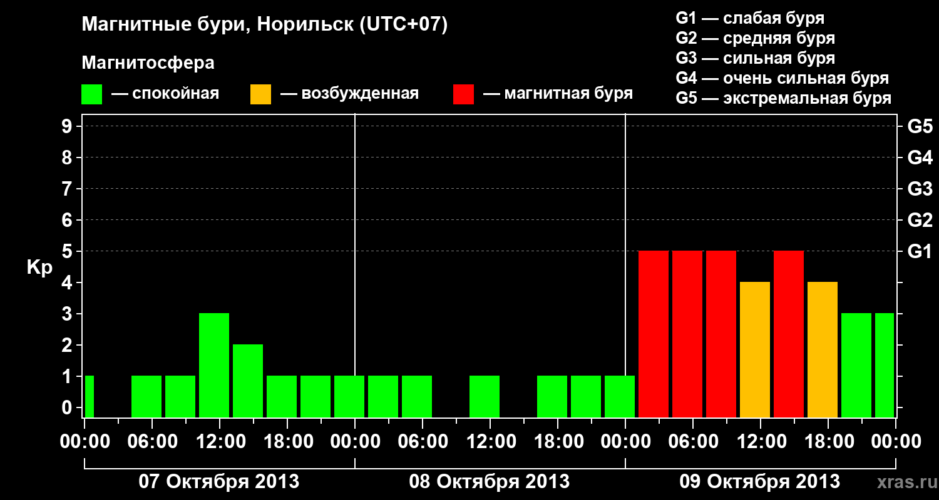Click the '06:00' time label for 08 Октября
The image size is (939, 500).
point(423,441)
